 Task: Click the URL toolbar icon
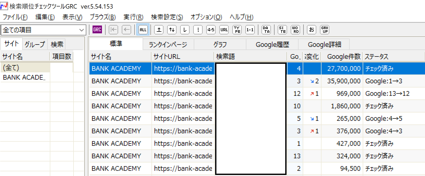pyautogui.click(x=224, y=30)
